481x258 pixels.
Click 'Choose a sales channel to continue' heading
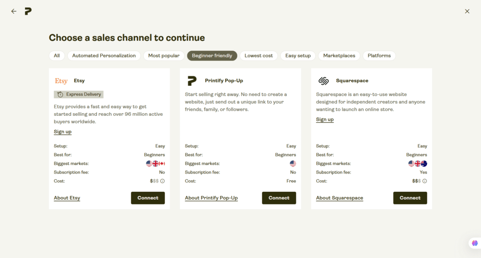(x=127, y=38)
